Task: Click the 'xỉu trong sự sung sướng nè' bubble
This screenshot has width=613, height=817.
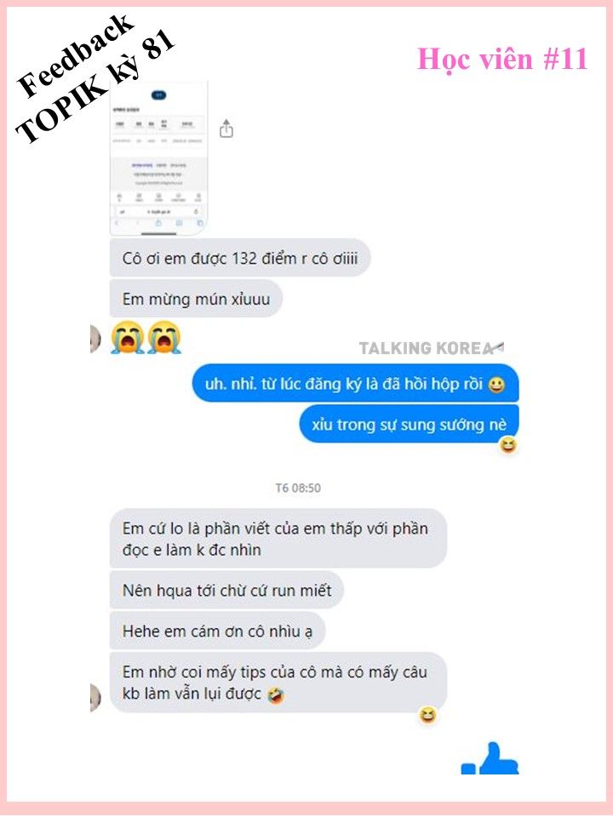Action: [410, 424]
